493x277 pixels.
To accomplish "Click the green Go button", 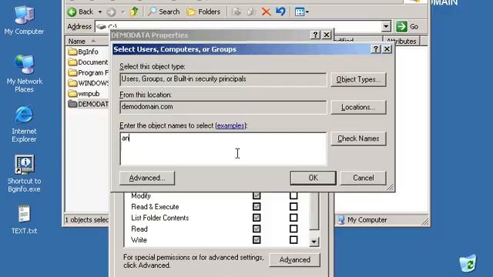I will pyautogui.click(x=407, y=27).
